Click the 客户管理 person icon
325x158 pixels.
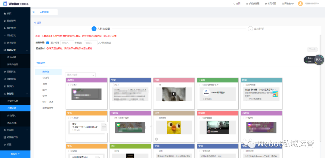coord(5,28)
